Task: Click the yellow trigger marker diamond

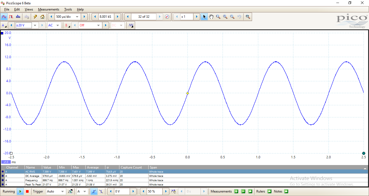Action: coord(187,93)
